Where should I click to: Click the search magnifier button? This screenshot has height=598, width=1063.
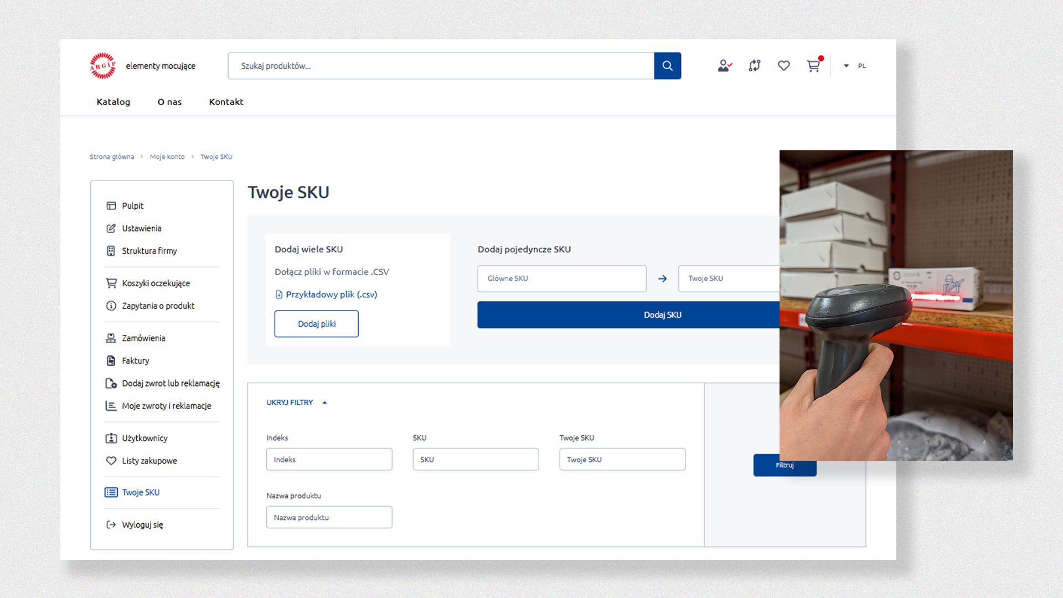[x=667, y=66]
